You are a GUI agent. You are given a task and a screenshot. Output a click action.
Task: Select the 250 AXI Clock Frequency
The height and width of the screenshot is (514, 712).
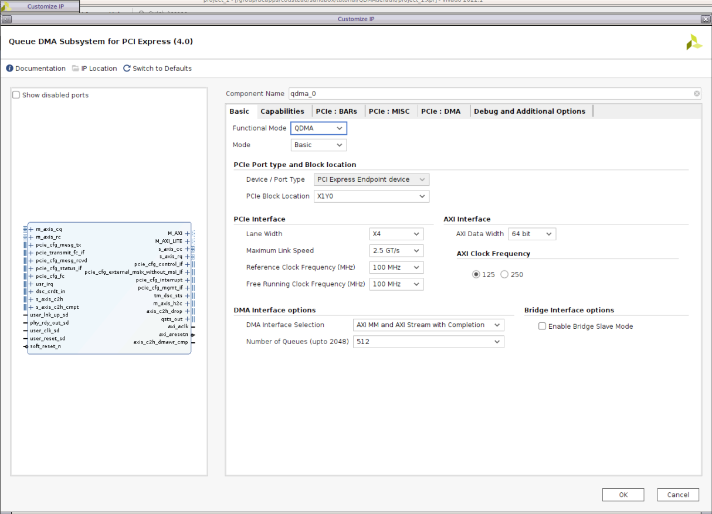505,274
